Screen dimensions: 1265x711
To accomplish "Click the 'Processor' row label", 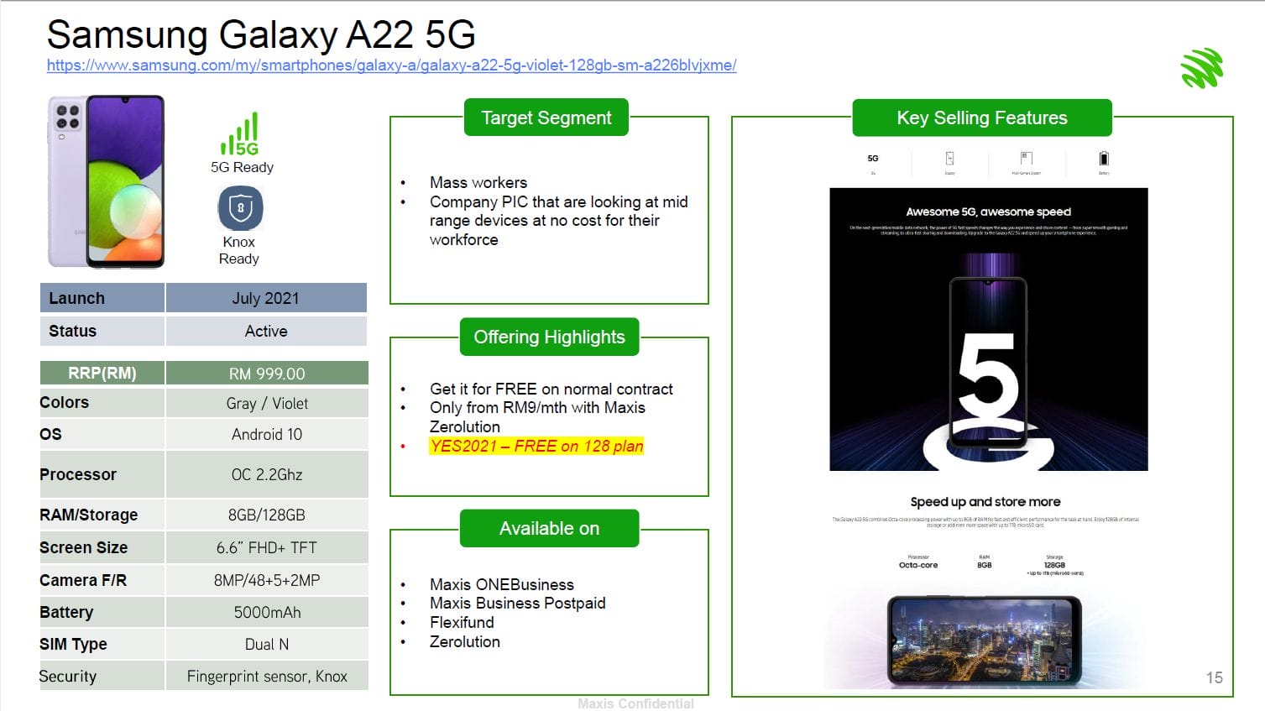I will [x=102, y=474].
